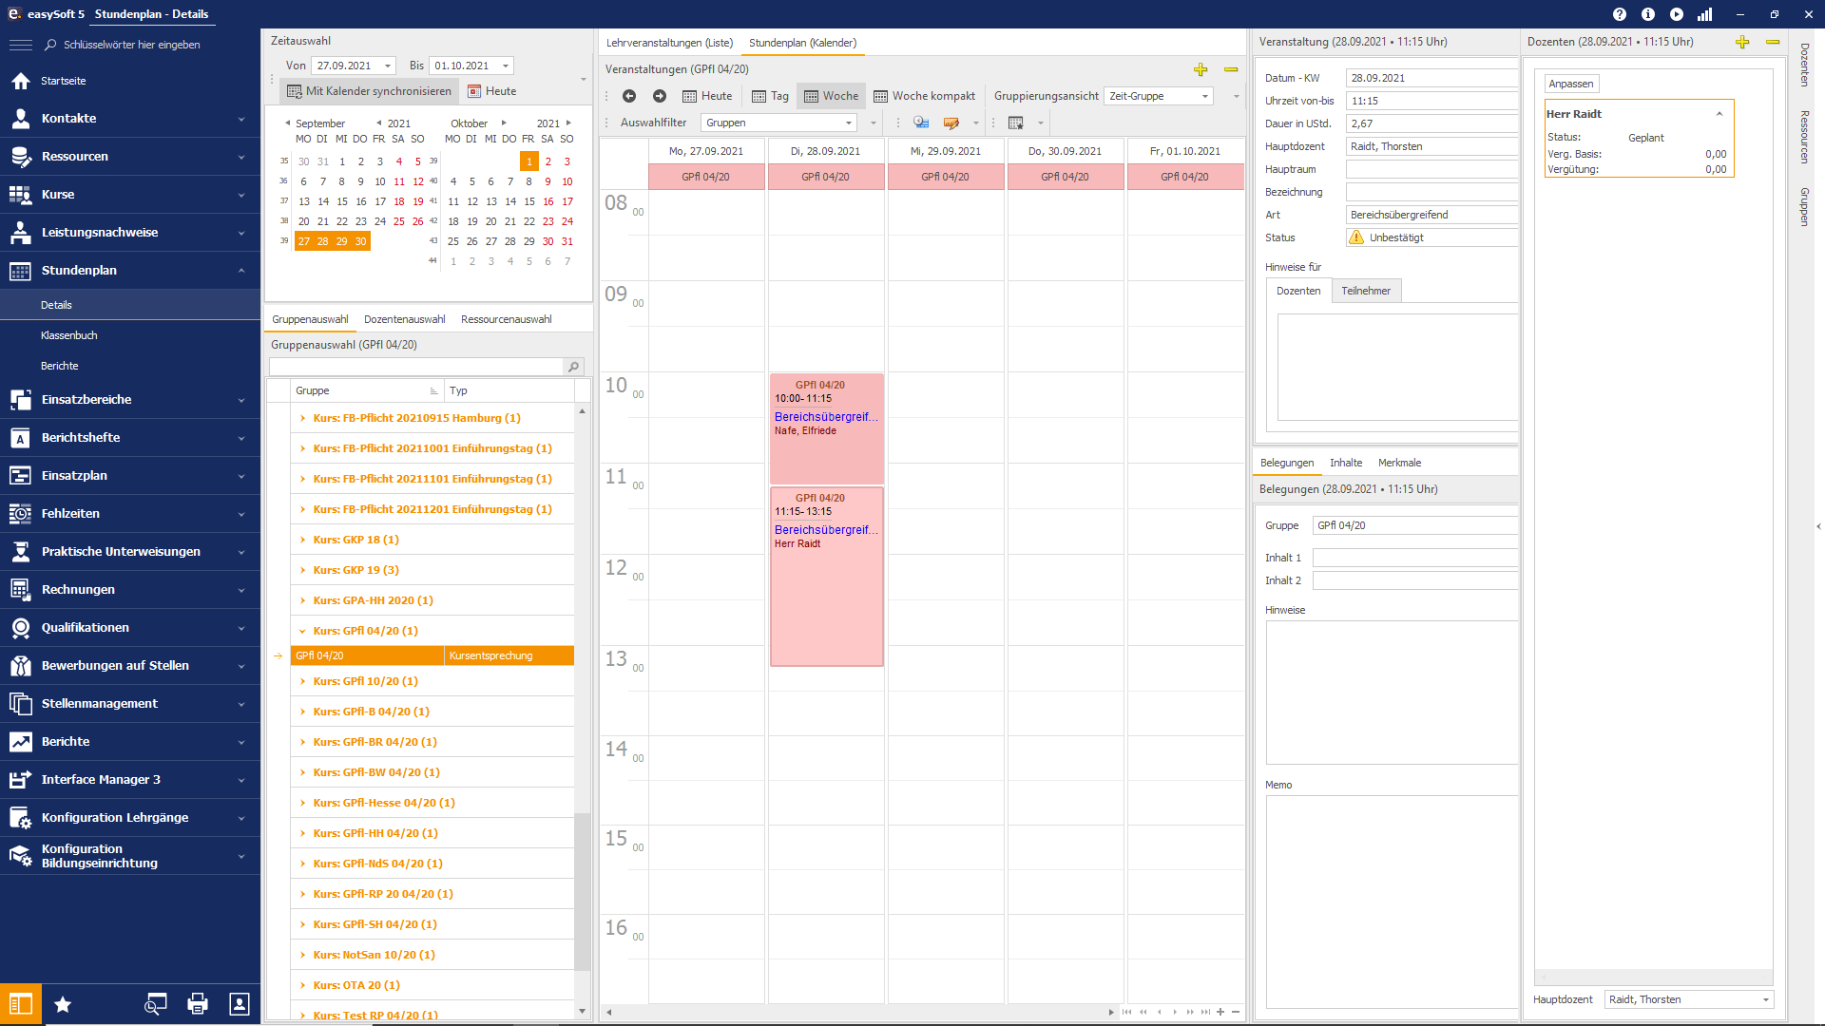Switch calendar to Tag view
Screen dimensions: 1825x1026
[x=770, y=96]
